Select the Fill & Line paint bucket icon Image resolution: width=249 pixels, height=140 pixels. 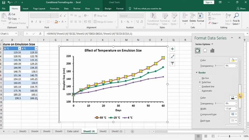198,51
